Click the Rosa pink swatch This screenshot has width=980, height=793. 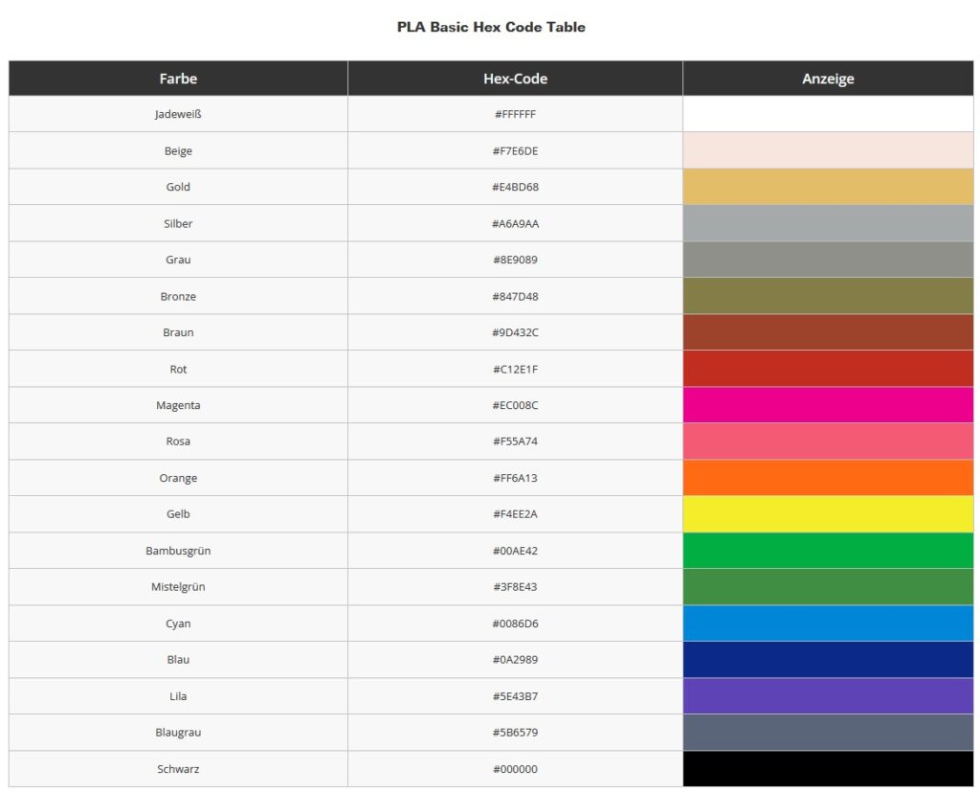point(828,442)
